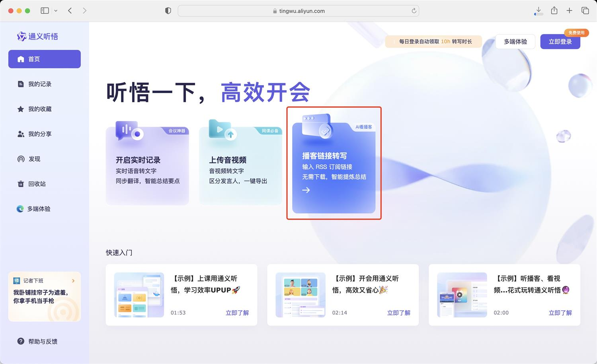Click the 【示例】开会用通义听悟 title

click(366, 284)
